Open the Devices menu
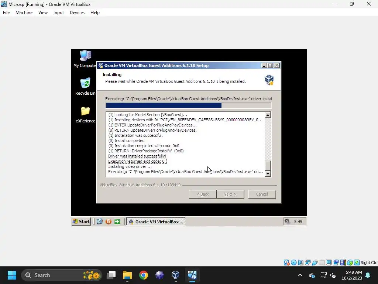 coord(77,13)
